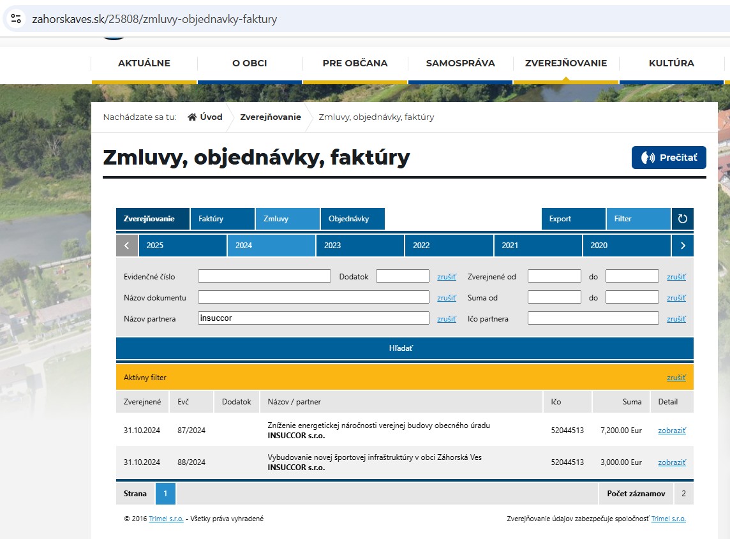The height and width of the screenshot is (539, 730).
Task: Toggle the Filter panel
Action: point(637,219)
